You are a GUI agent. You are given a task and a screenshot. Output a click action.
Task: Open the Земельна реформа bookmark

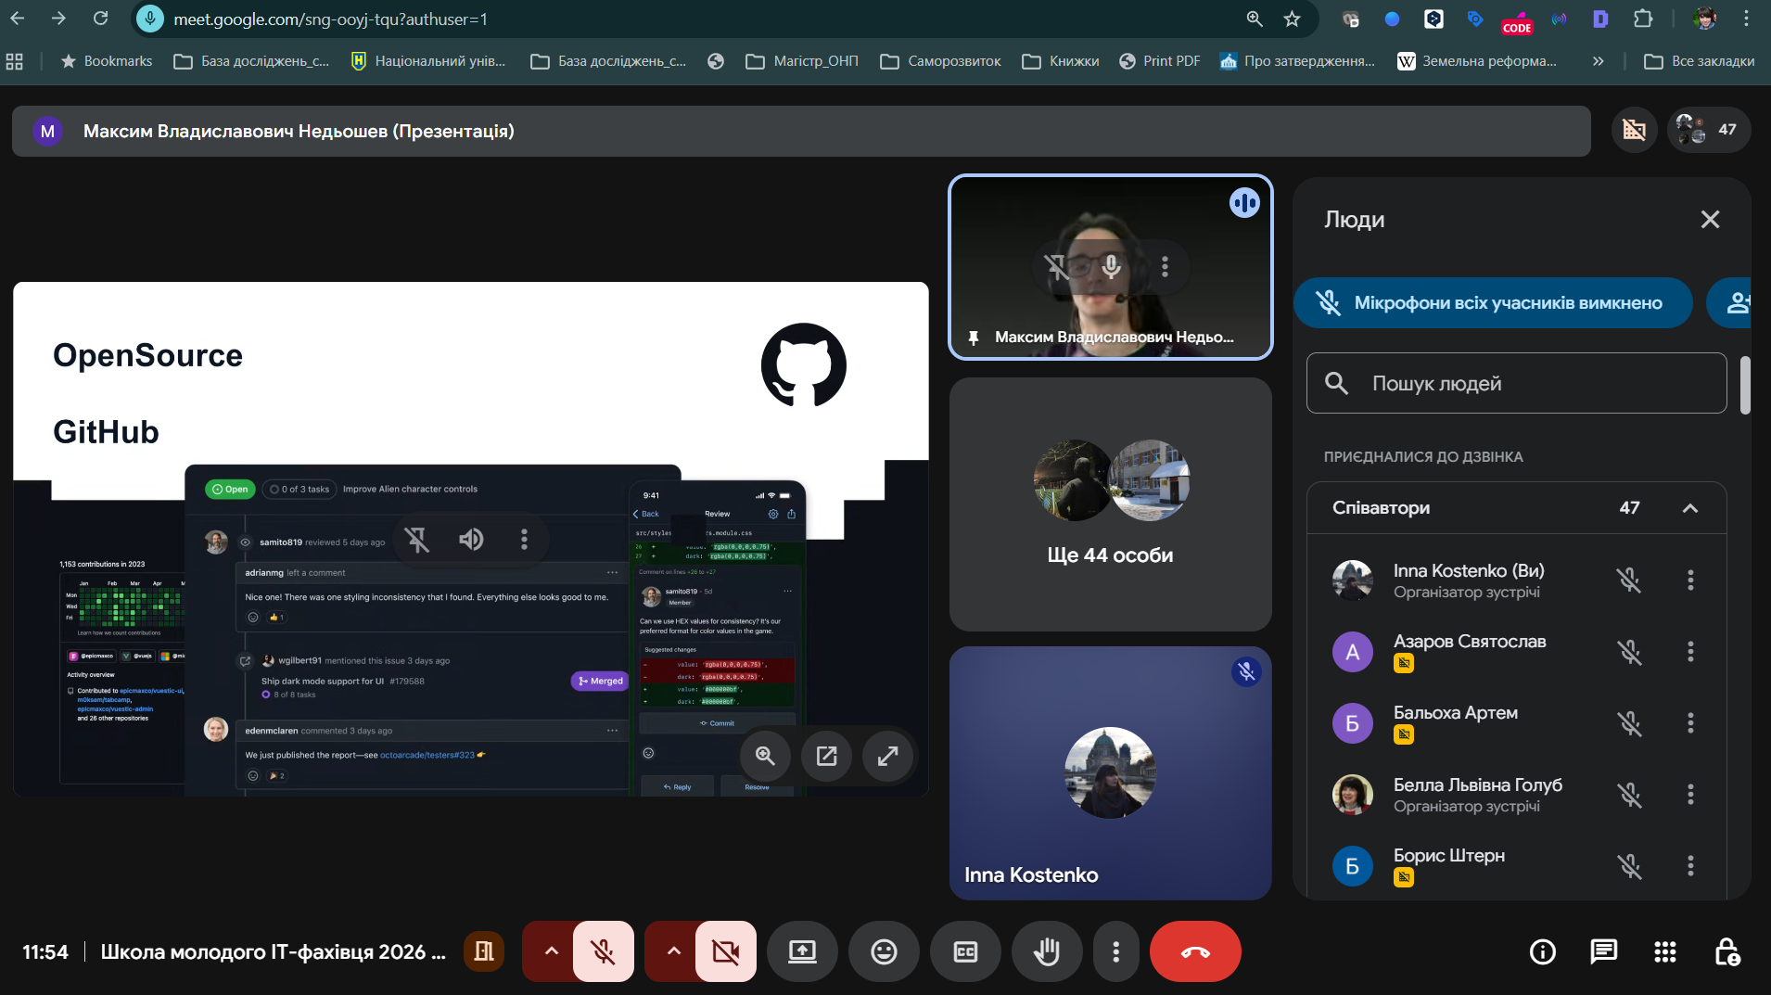pyautogui.click(x=1477, y=61)
